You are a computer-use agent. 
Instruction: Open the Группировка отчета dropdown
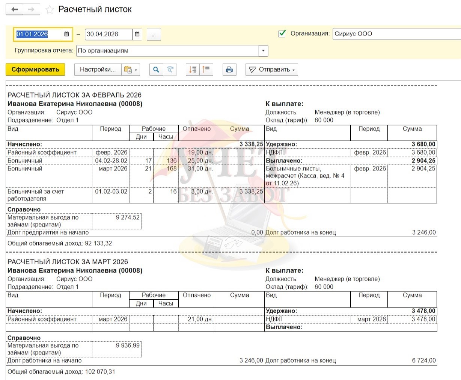click(x=263, y=51)
